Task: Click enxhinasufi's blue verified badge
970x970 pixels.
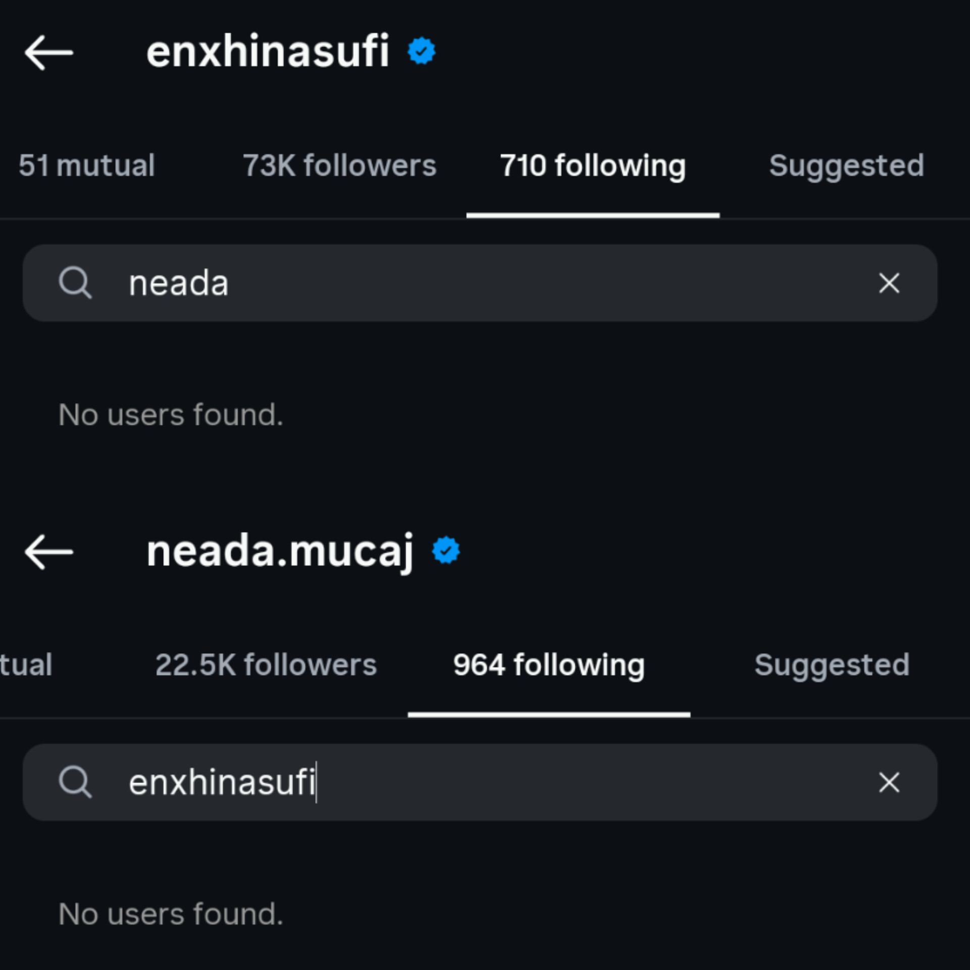Action: (x=421, y=51)
